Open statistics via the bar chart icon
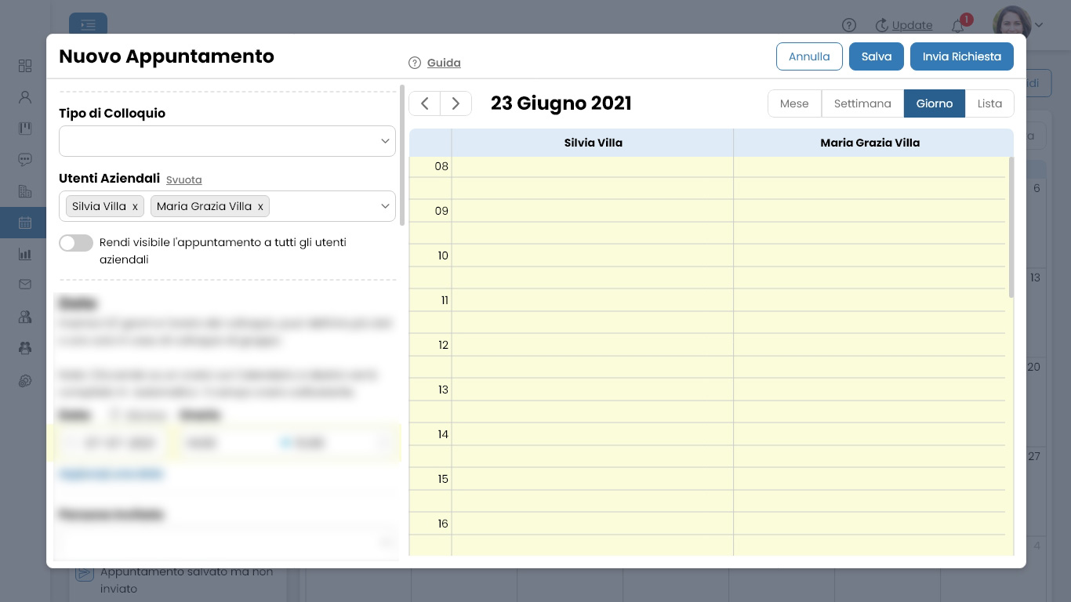 click(x=24, y=254)
